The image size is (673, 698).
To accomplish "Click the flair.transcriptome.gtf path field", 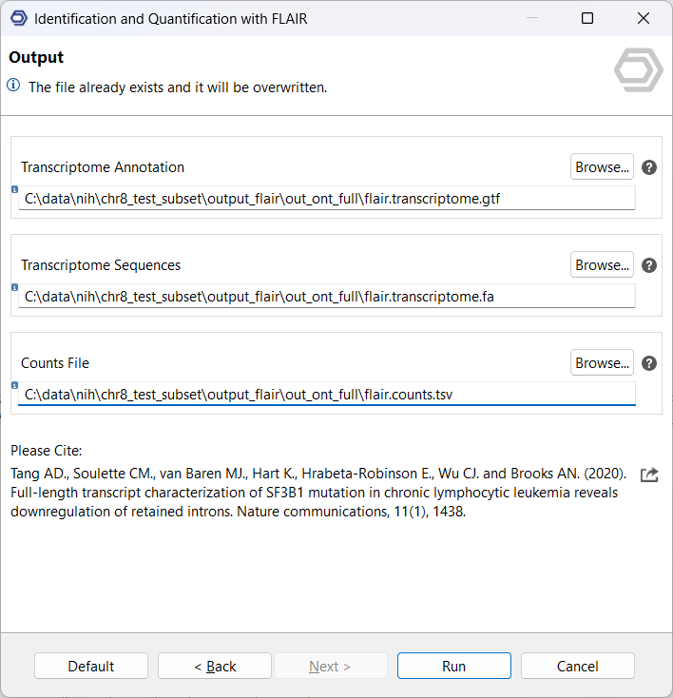I will click(326, 199).
